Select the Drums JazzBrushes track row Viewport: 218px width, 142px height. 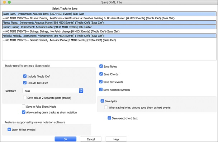click(109, 18)
